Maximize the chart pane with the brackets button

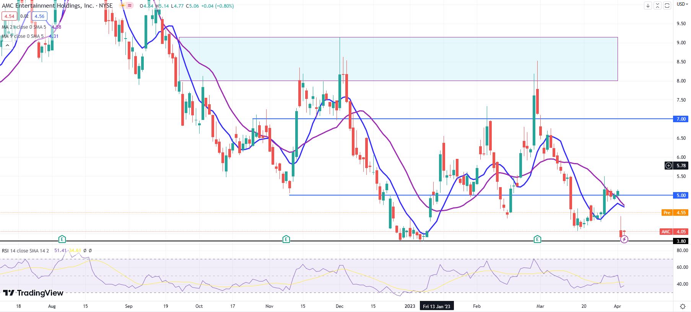click(667, 6)
